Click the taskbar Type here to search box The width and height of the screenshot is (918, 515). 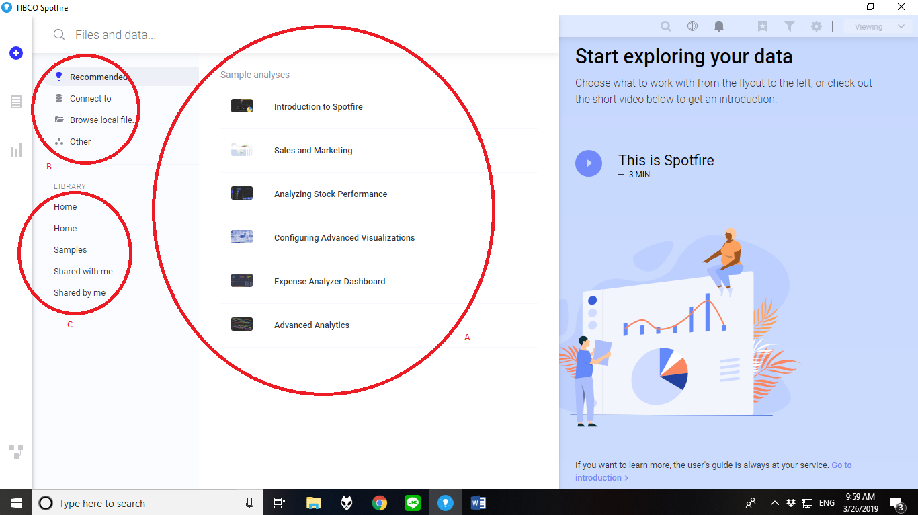coord(148,503)
